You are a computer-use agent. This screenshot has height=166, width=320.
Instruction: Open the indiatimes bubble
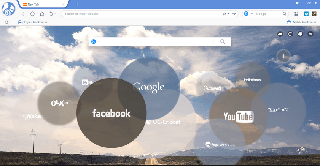(252, 80)
